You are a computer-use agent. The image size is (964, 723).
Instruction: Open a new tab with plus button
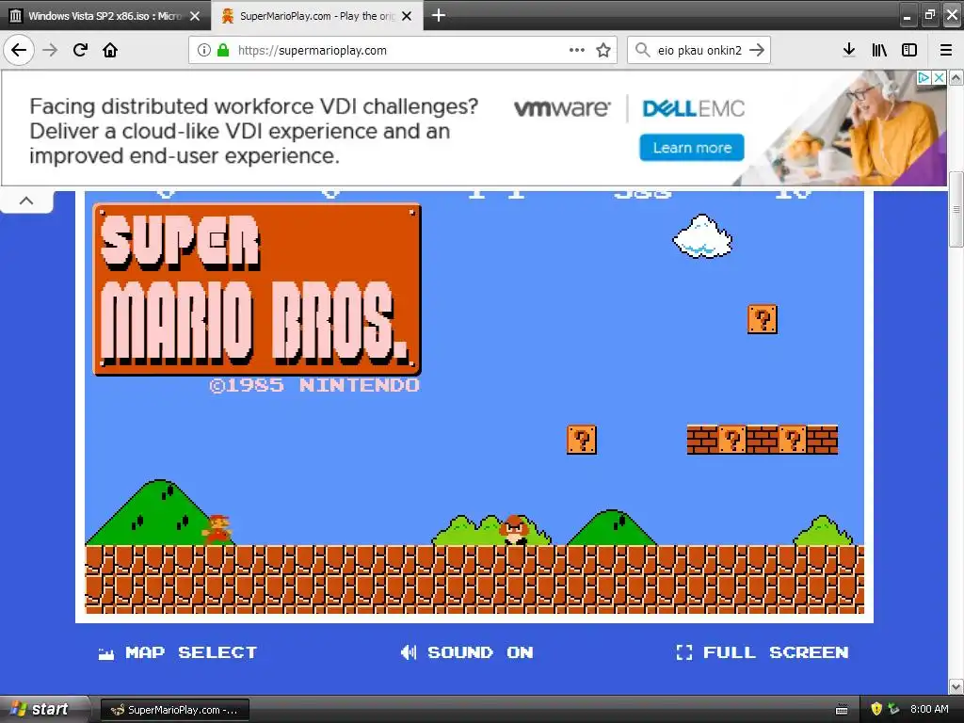[439, 15]
